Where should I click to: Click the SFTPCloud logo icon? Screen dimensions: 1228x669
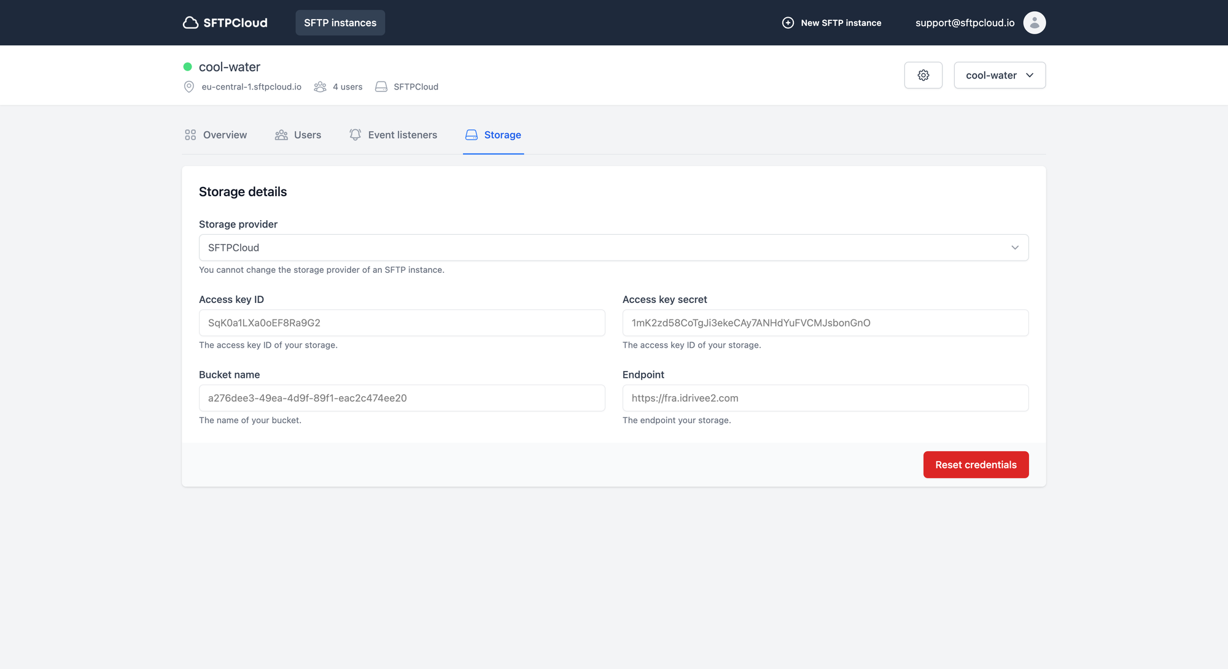coord(190,22)
